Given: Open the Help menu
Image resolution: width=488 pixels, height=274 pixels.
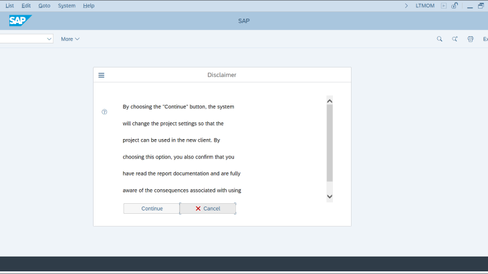Looking at the screenshot, I should click(x=88, y=5).
